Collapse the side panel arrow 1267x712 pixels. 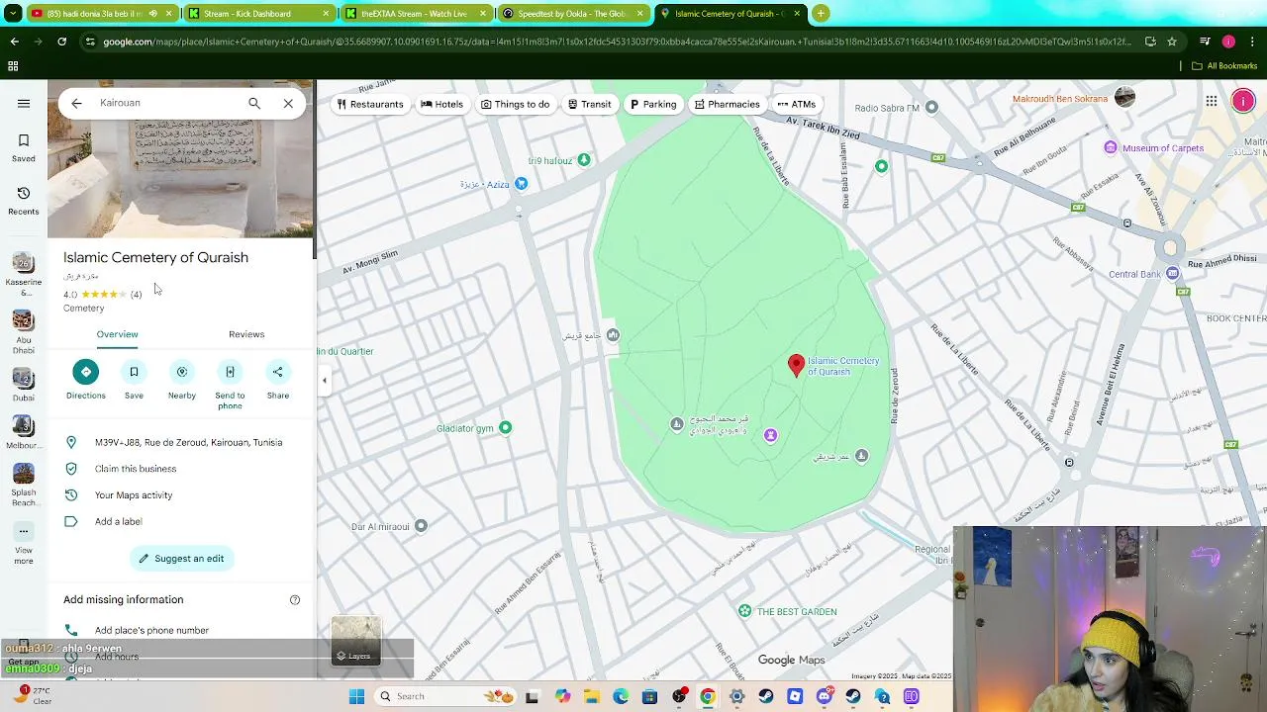pyautogui.click(x=324, y=380)
